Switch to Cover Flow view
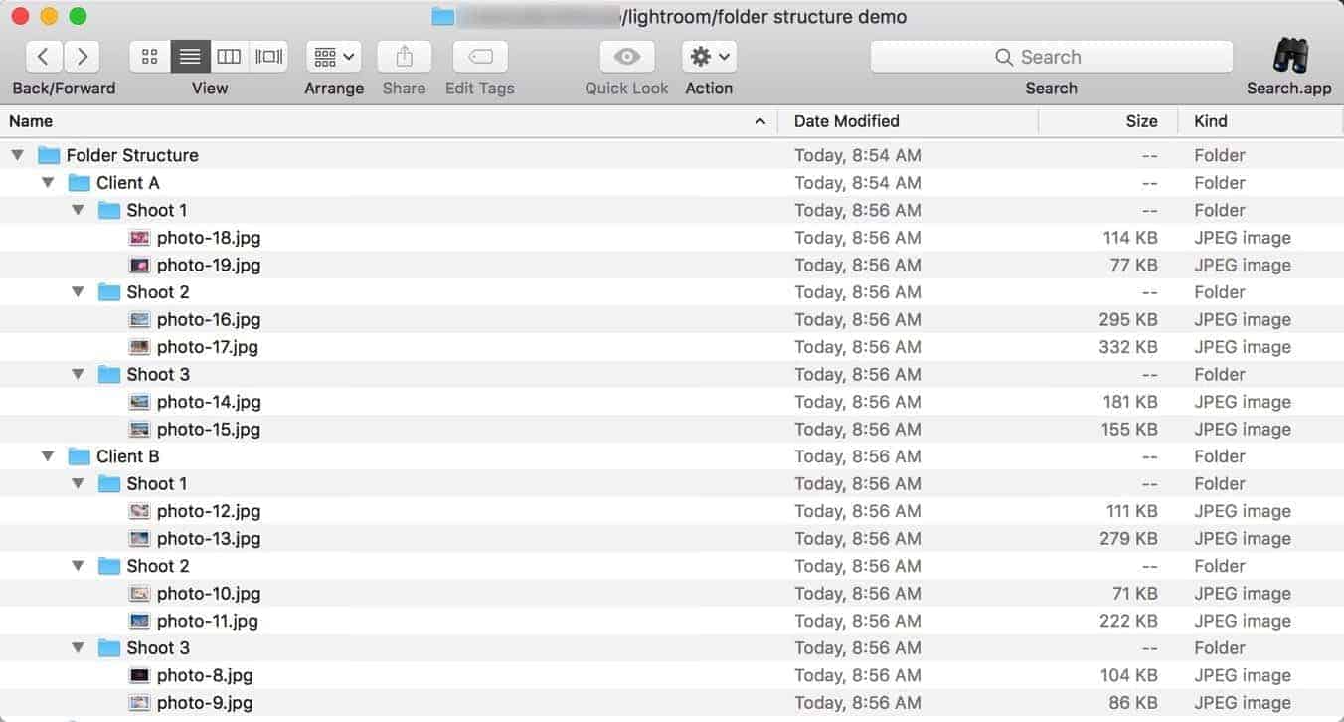 pos(268,57)
